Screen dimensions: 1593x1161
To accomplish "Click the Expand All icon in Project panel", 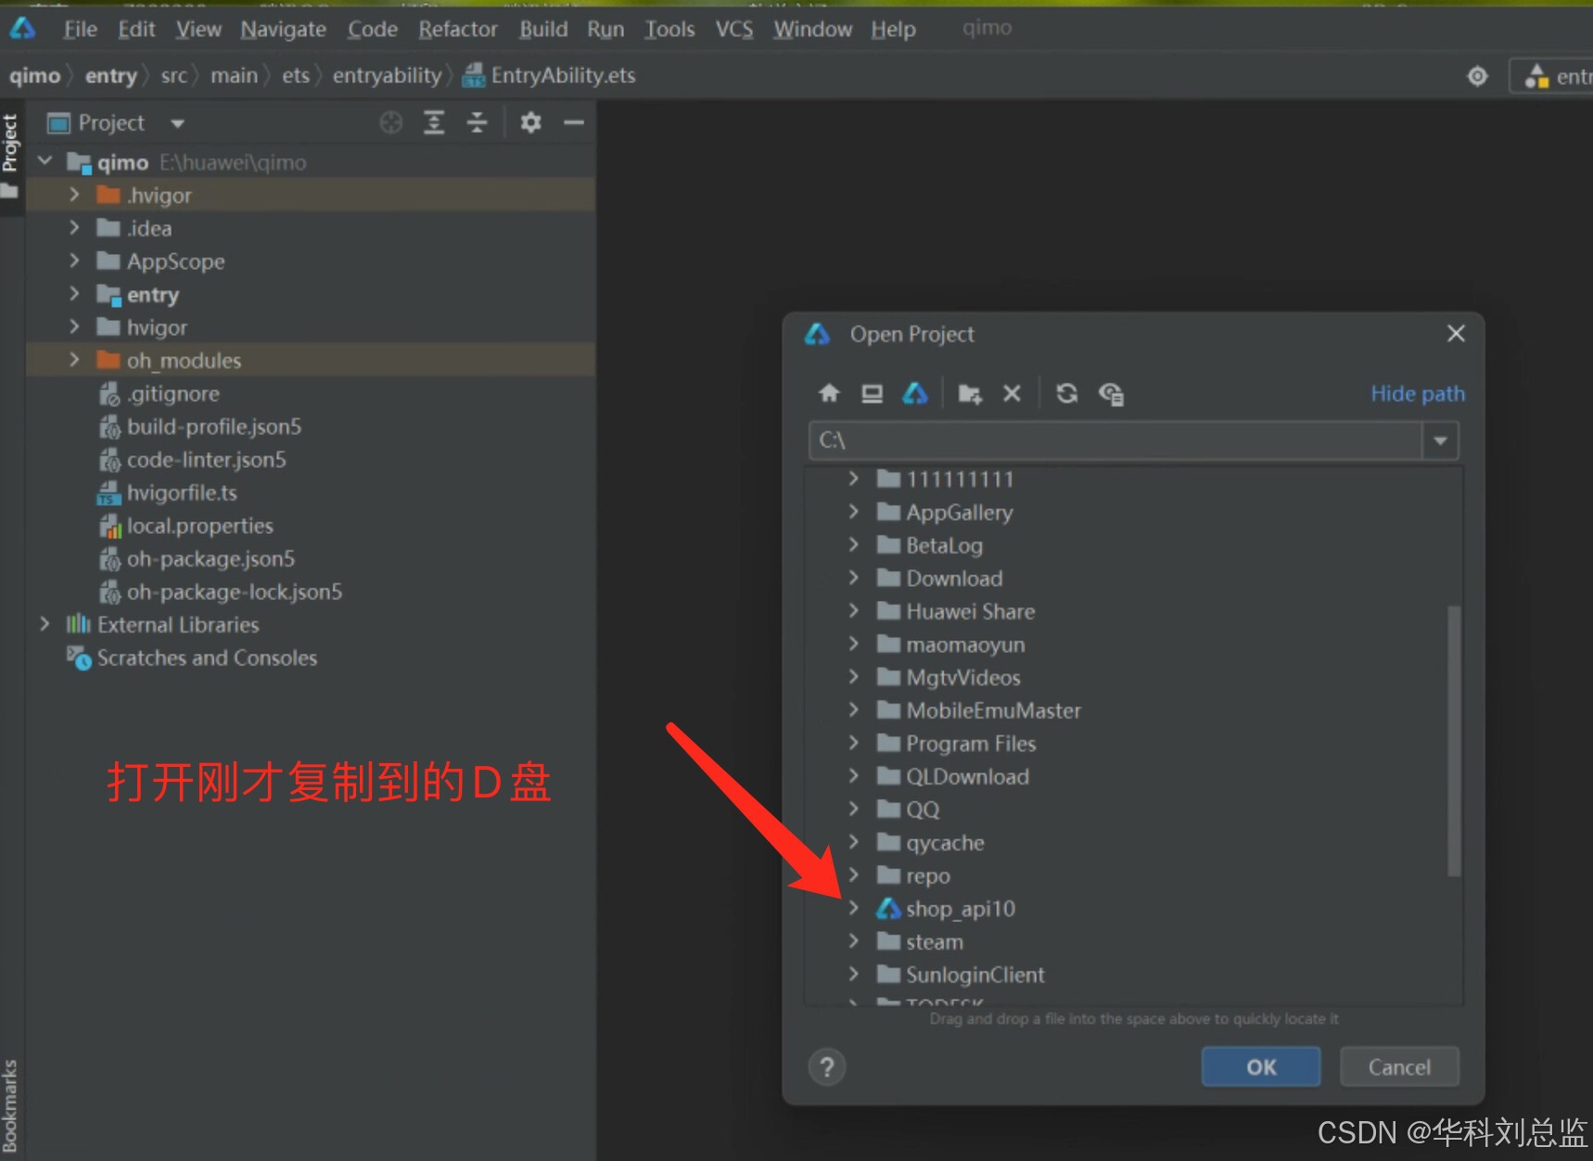I will [434, 122].
